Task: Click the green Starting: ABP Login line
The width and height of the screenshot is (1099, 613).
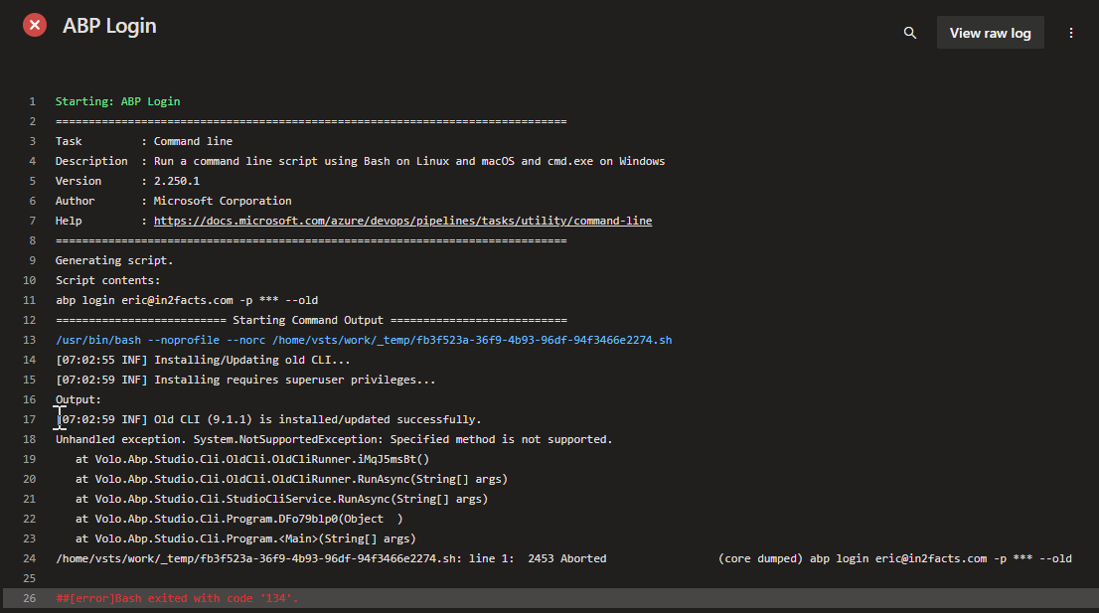Action: point(117,101)
